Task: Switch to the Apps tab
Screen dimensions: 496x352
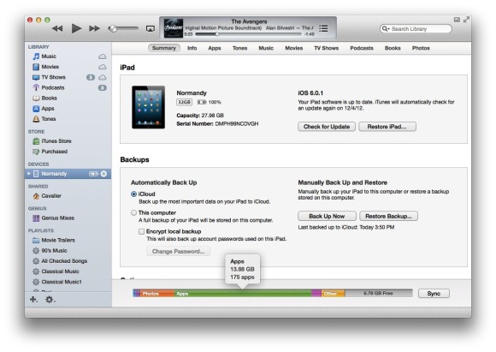Action: (215, 48)
